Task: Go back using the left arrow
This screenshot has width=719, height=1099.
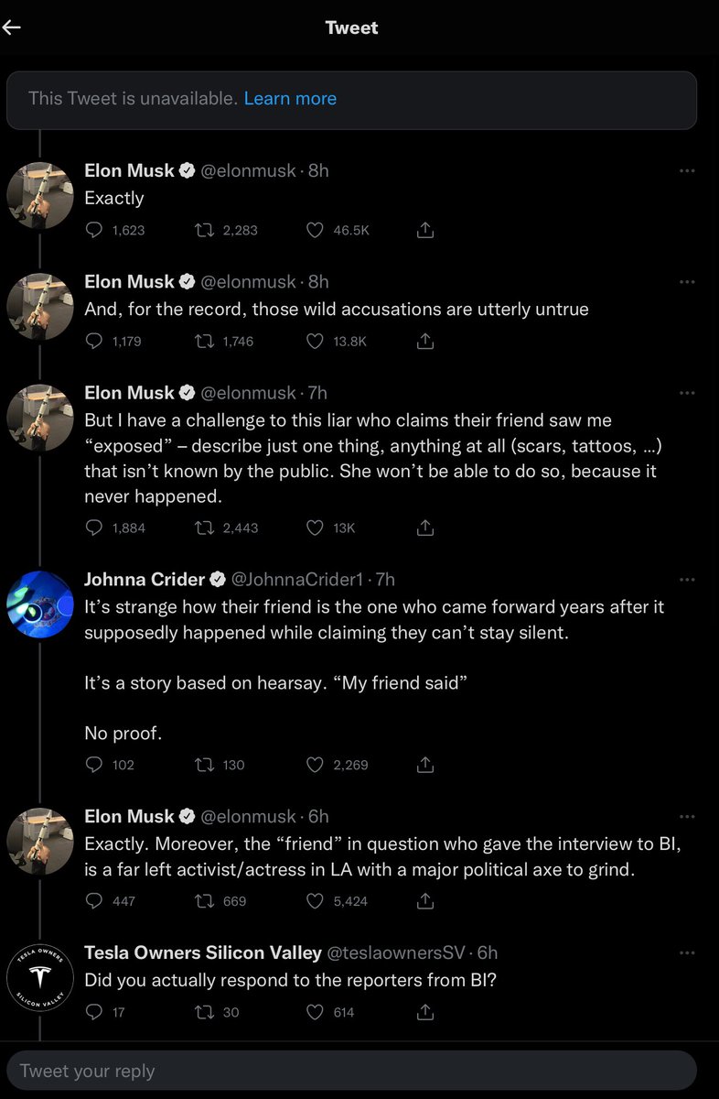Action: click(x=11, y=27)
